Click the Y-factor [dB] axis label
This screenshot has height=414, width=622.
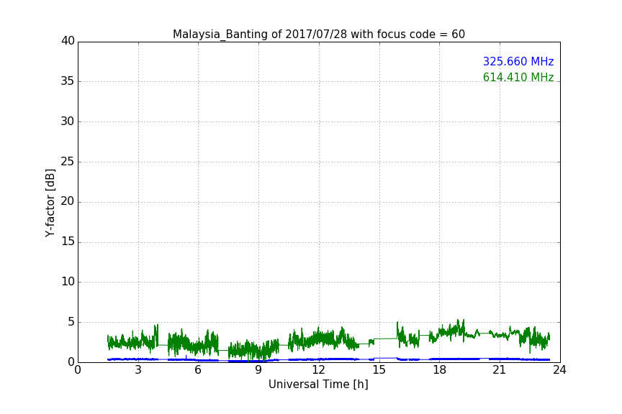[x=50, y=203]
